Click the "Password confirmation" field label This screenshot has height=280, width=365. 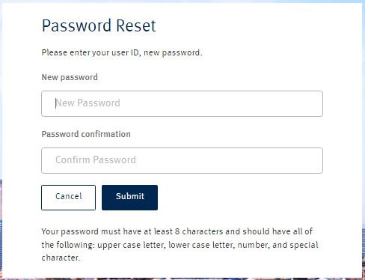coord(86,134)
